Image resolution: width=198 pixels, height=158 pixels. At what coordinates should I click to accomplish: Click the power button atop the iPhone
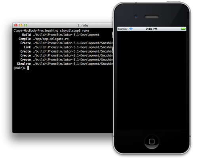[173, 2]
